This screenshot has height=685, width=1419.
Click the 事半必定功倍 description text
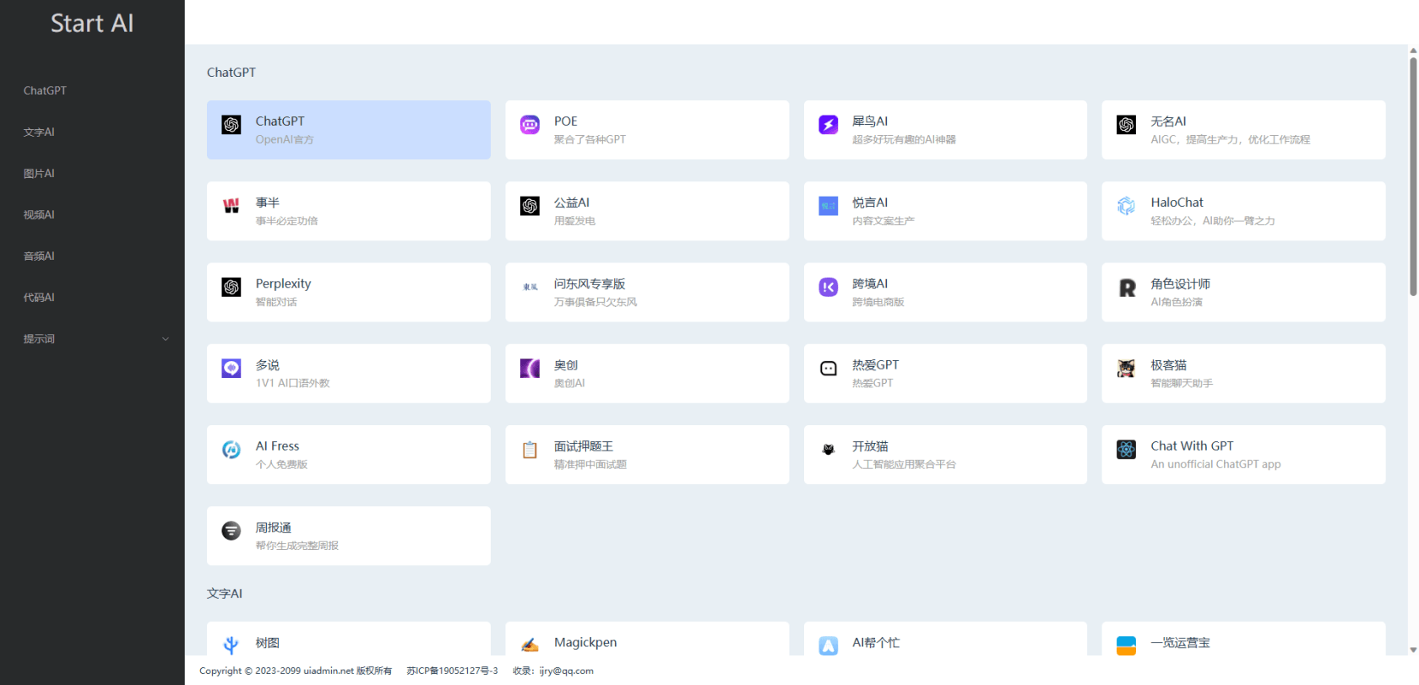pyautogui.click(x=287, y=221)
